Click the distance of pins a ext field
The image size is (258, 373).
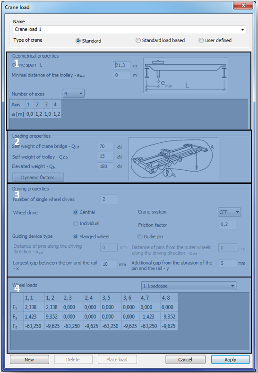(109, 247)
